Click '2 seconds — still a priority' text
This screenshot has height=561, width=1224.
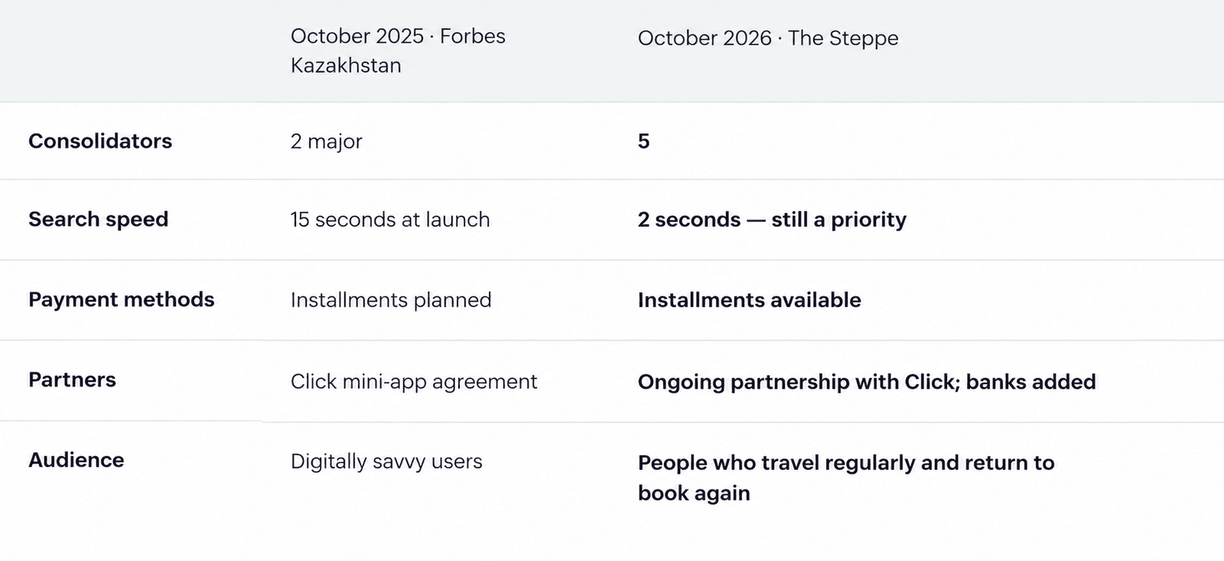click(772, 220)
